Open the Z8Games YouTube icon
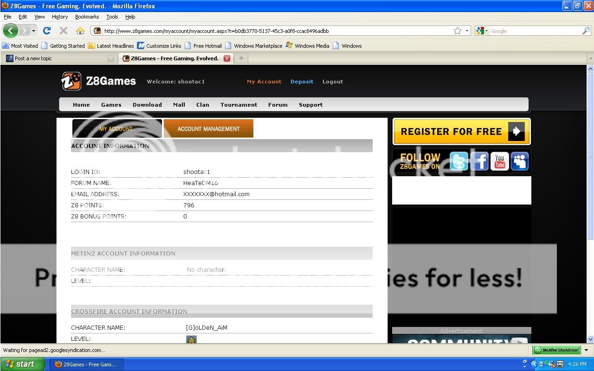This screenshot has height=371, width=594. (500, 161)
